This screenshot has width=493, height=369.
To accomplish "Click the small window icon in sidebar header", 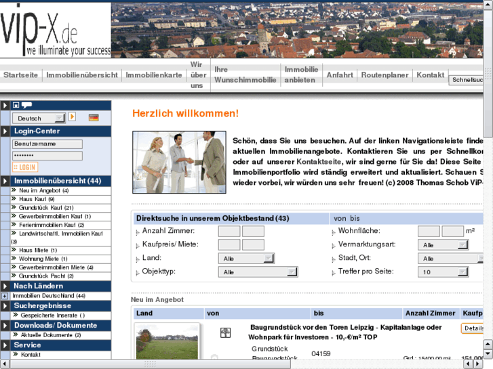I will click(16, 105).
